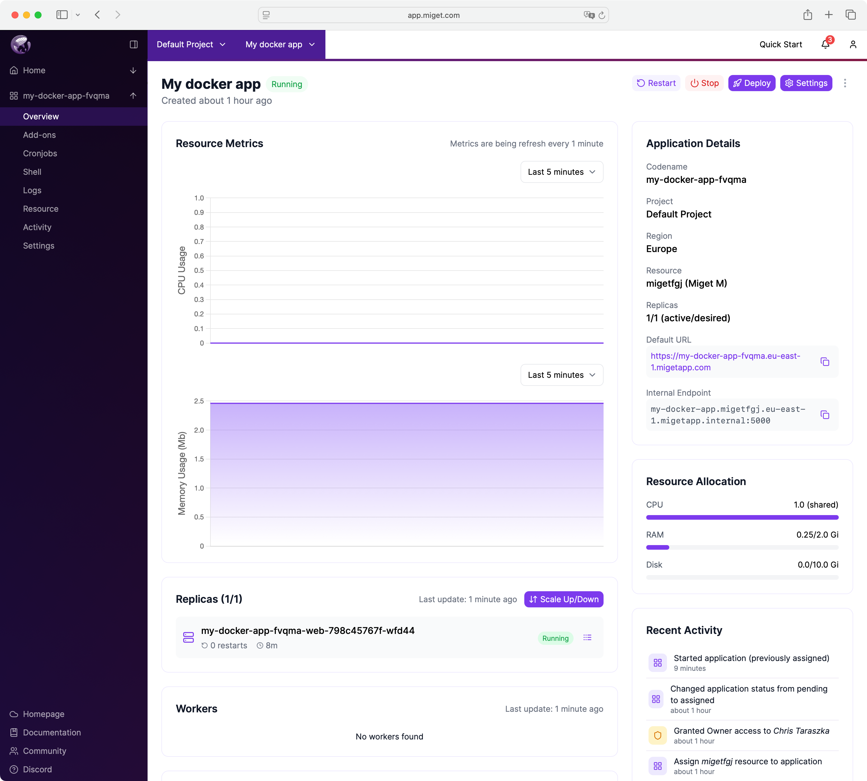The width and height of the screenshot is (867, 781).
Task: Open Safari share menu
Action: coord(808,15)
